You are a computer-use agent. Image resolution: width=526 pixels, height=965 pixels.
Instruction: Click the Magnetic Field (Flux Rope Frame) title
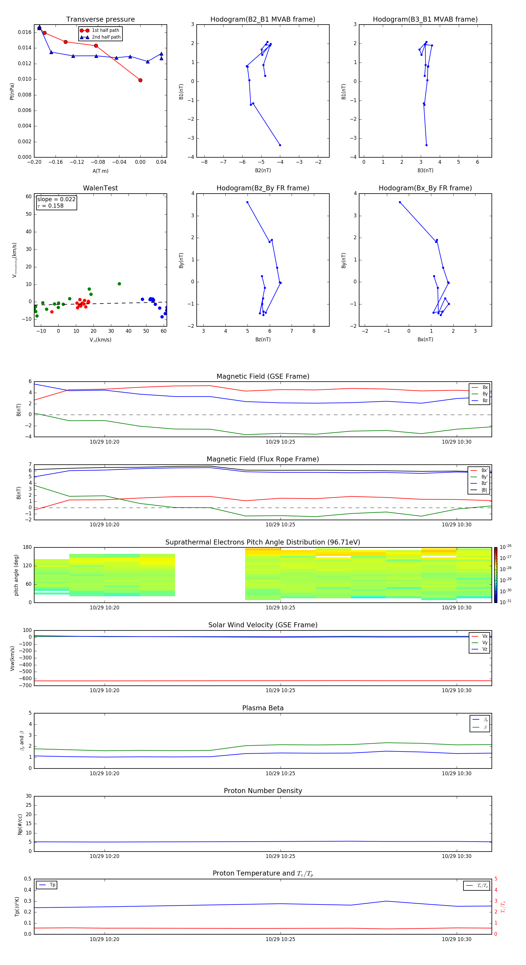coord(263,459)
